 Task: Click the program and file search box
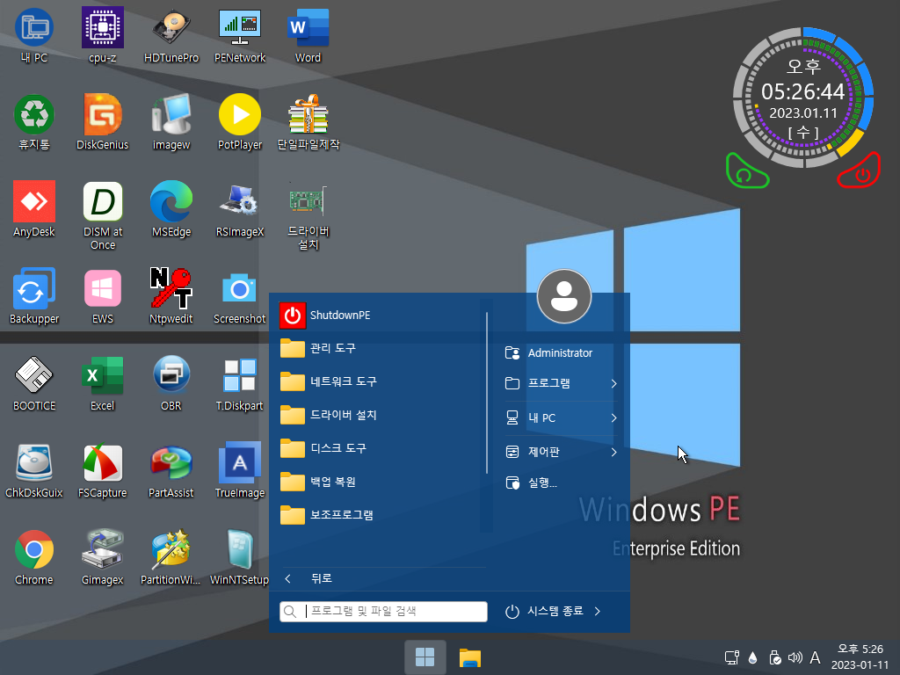(x=383, y=612)
